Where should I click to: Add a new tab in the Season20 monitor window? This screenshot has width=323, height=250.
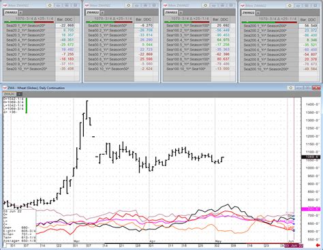(x=20, y=12)
